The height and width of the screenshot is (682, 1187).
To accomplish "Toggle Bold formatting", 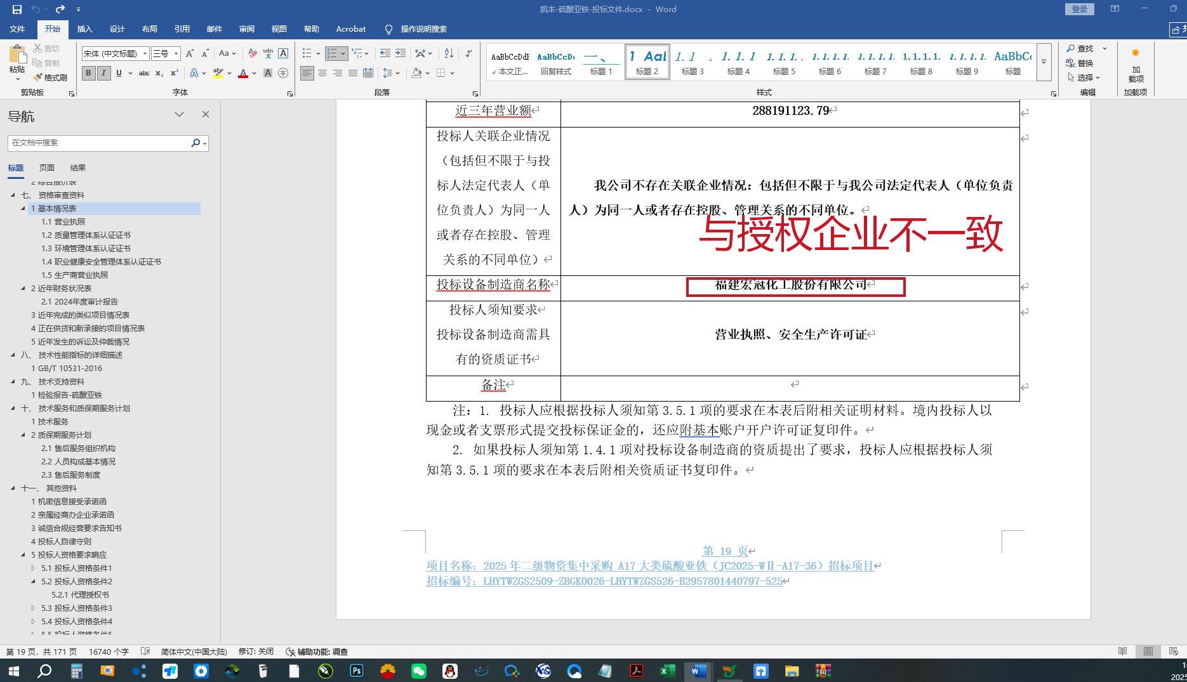I will (88, 74).
